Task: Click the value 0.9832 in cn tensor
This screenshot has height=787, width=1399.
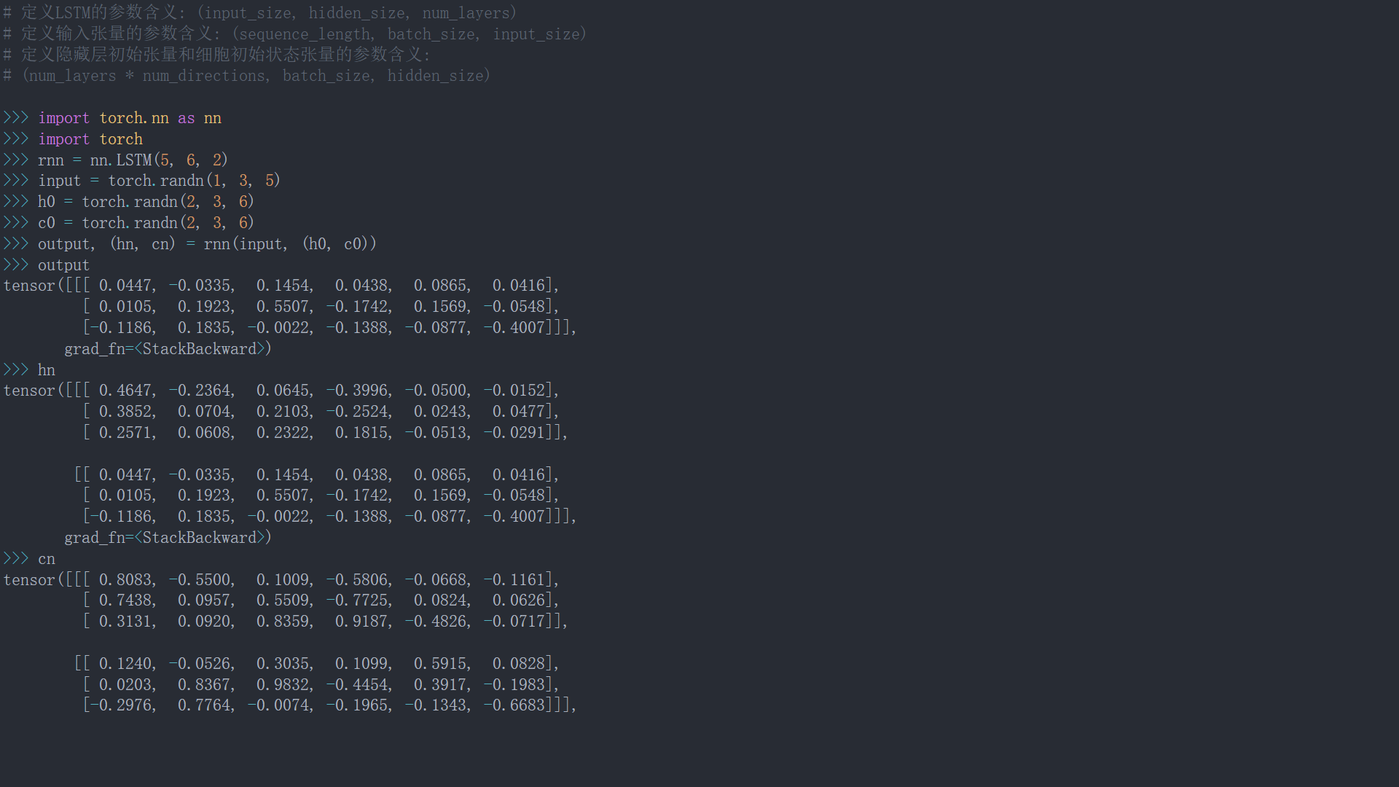Action: pyautogui.click(x=284, y=685)
